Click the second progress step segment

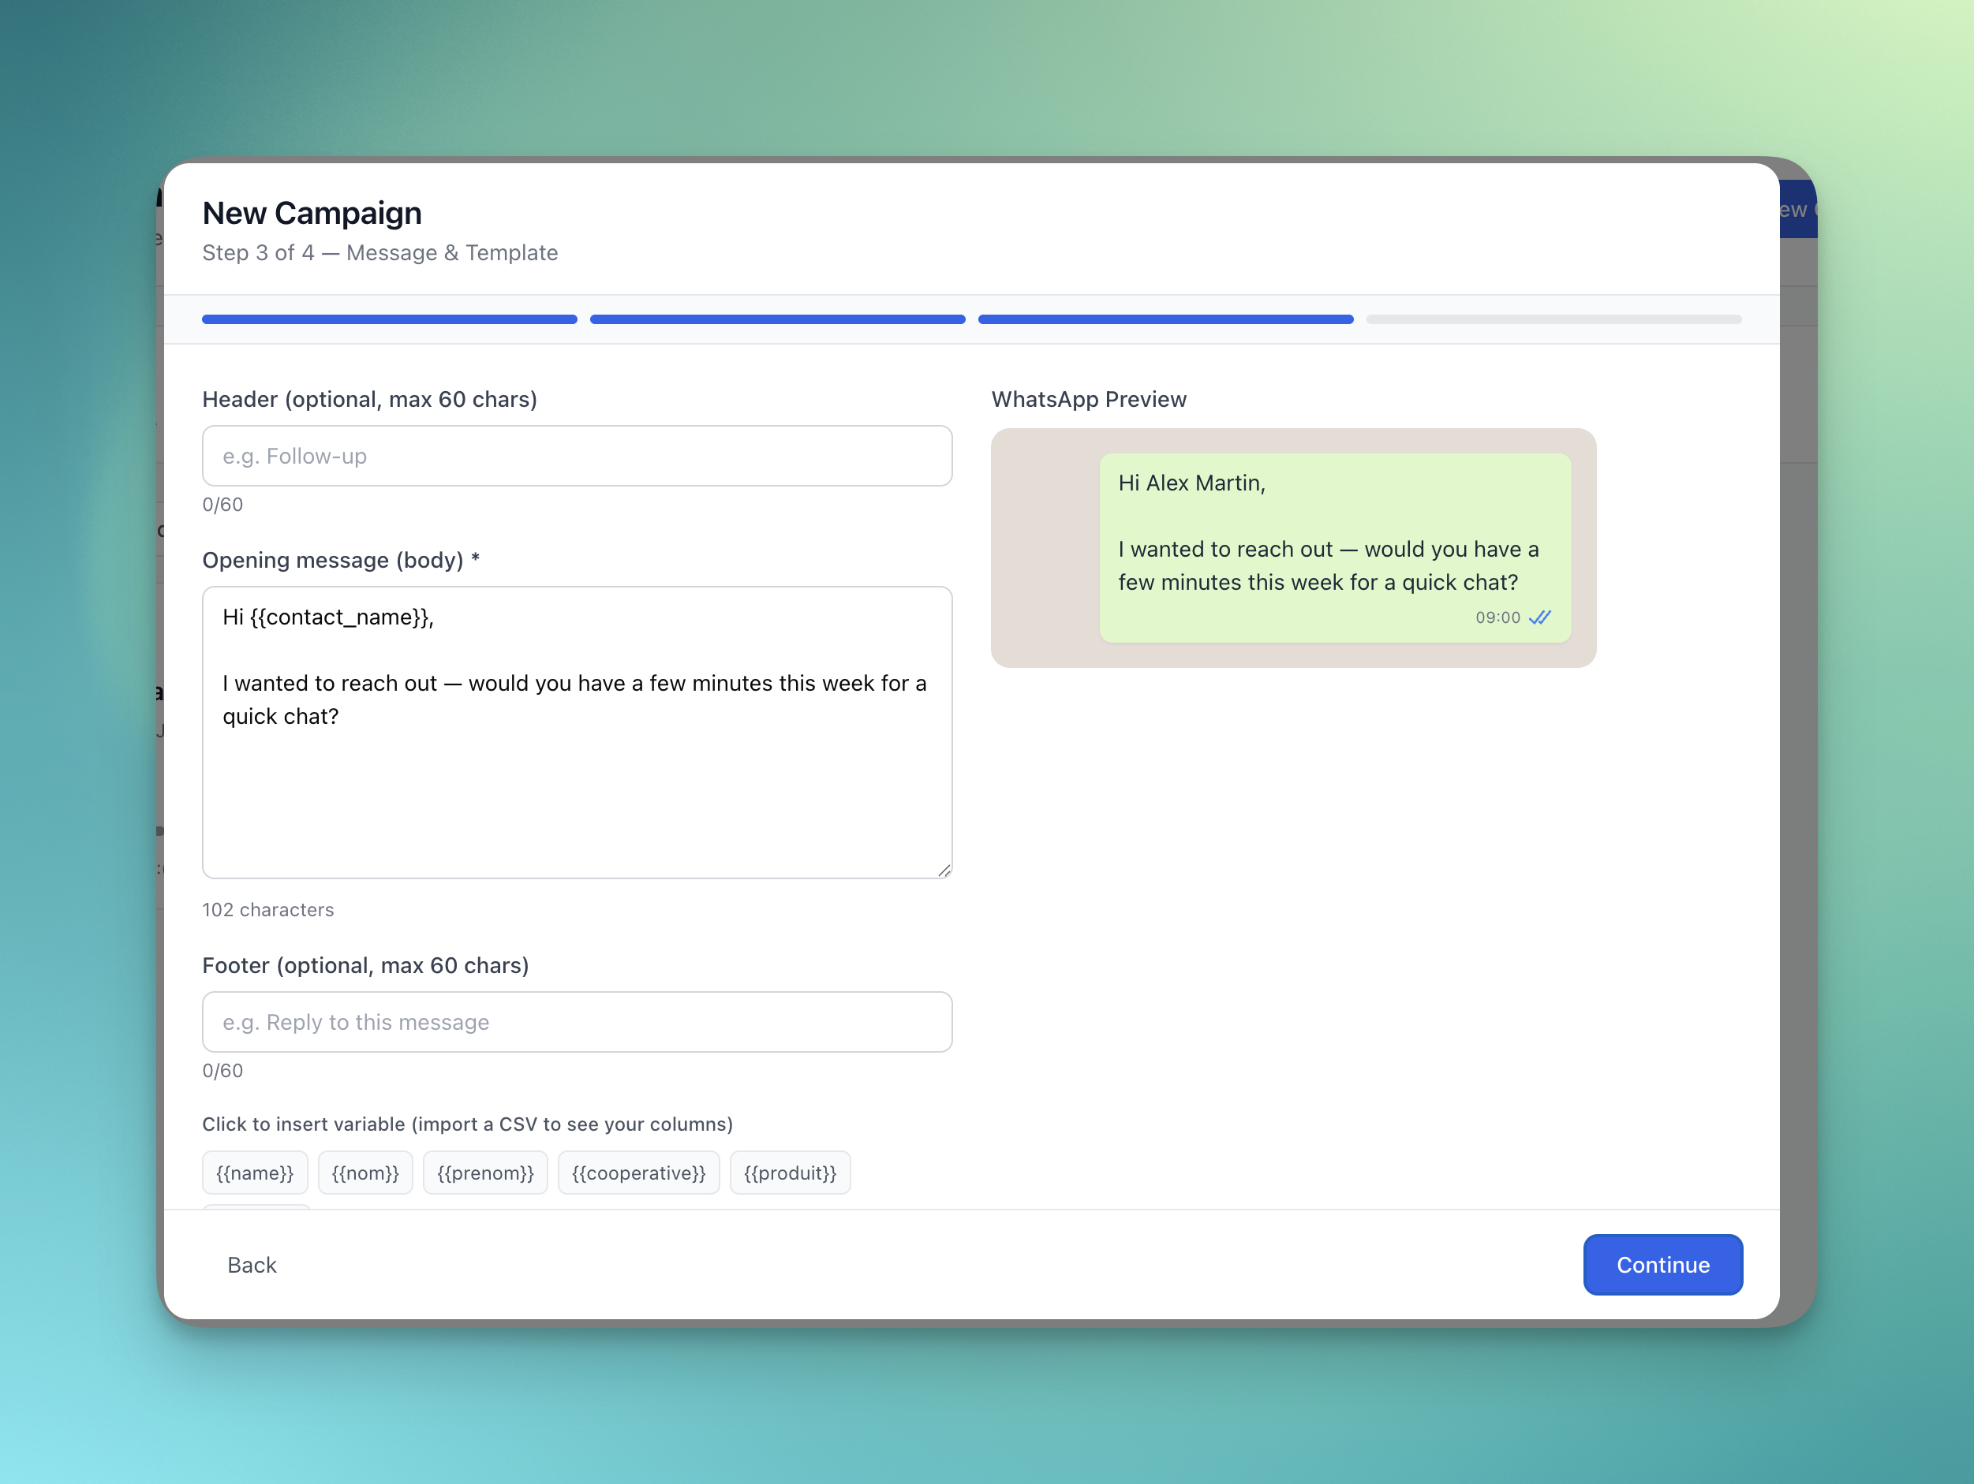tap(777, 319)
